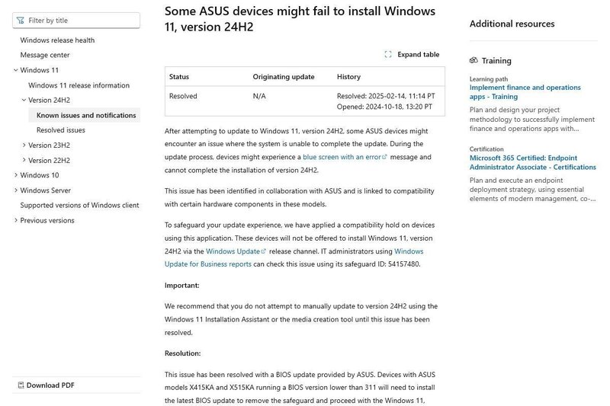Collapse the Version 24H2 section
This screenshot has height=406, width=610.
(x=24, y=100)
